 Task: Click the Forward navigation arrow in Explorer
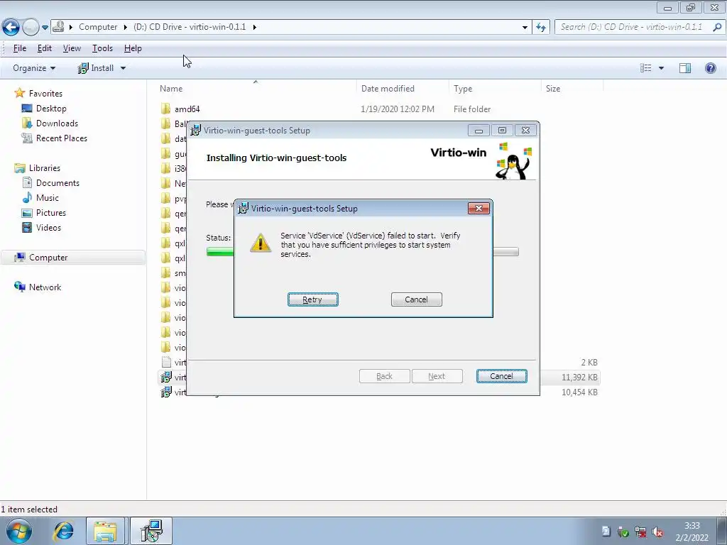coord(31,28)
